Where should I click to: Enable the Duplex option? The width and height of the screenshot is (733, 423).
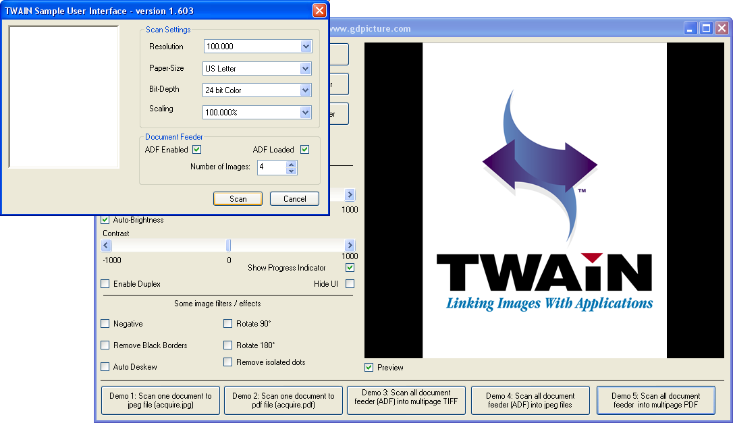coord(105,284)
